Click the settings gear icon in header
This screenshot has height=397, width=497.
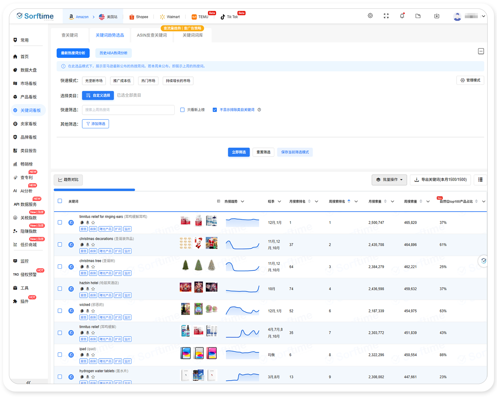(x=370, y=16)
